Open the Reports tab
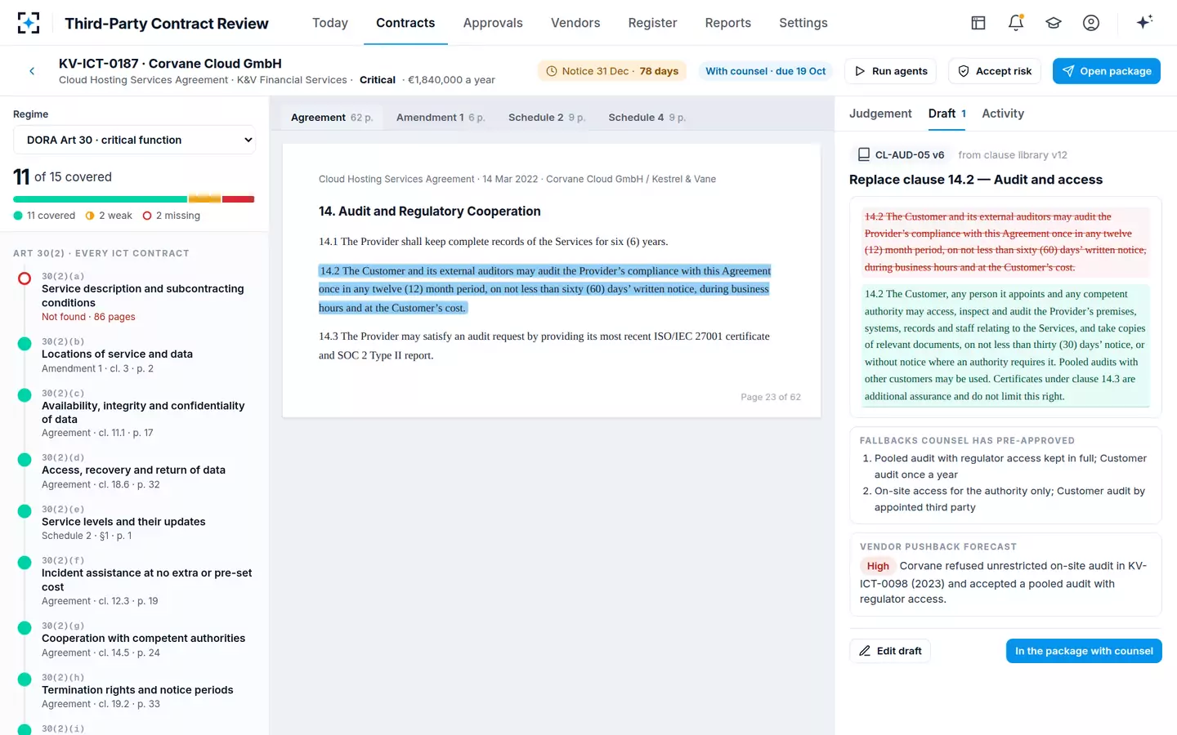Image resolution: width=1177 pixels, height=735 pixels. (727, 23)
